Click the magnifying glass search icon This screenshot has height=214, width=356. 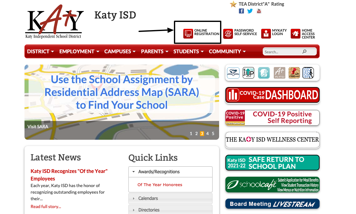point(305,51)
